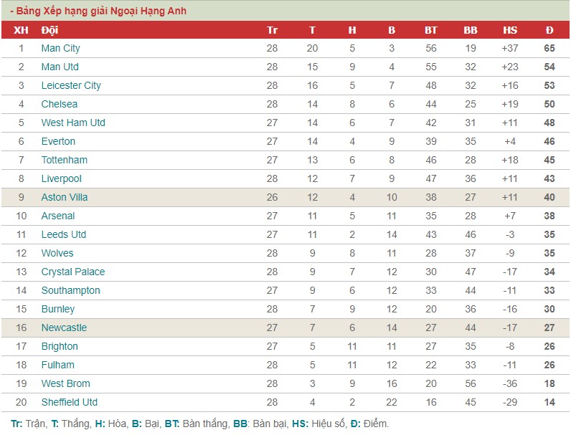Click the highlighted Aston Villa row link
This screenshot has height=435, width=571.
pos(65,197)
